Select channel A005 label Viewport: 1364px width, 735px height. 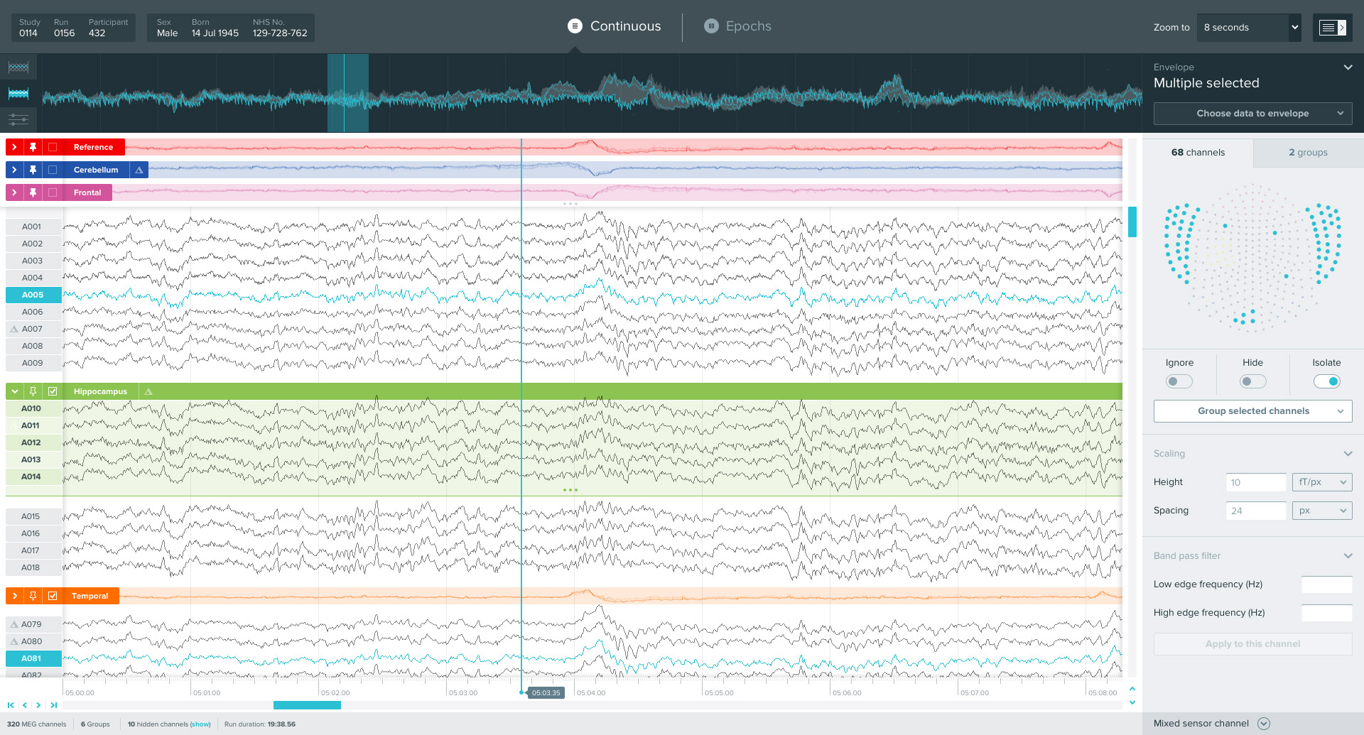(x=33, y=295)
